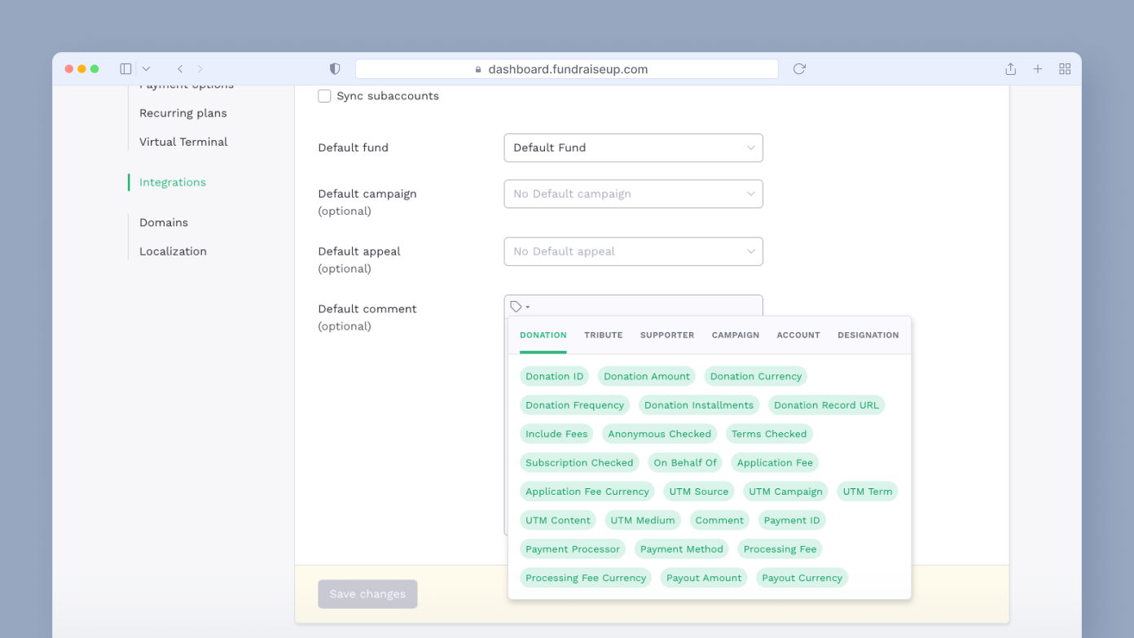This screenshot has width=1134, height=638.
Task: Open Domains in sidebar
Action: 164,222
